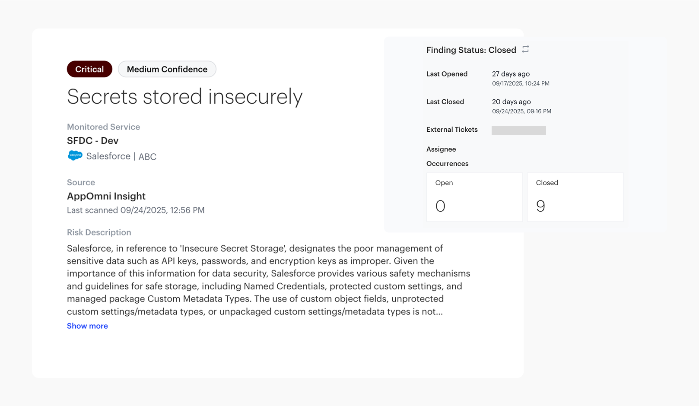Click the Last Closed 20 days ago value
This screenshot has width=699, height=406.
(511, 102)
